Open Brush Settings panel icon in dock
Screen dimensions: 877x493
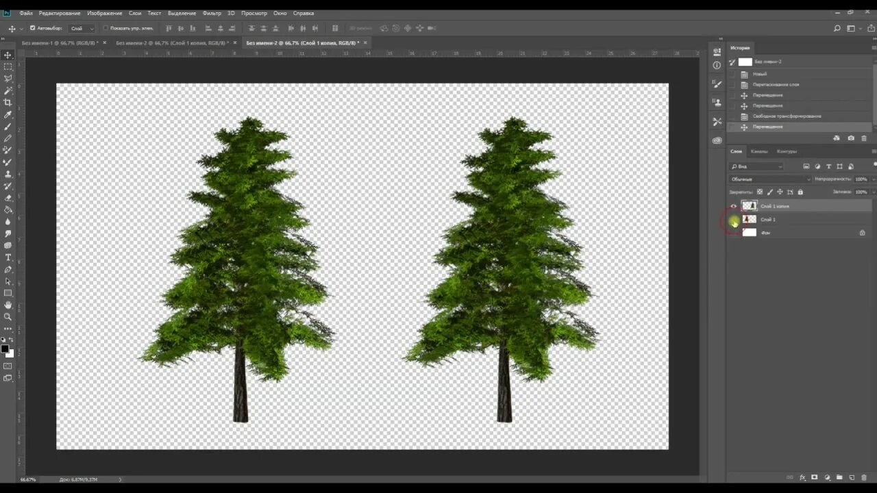[717, 83]
